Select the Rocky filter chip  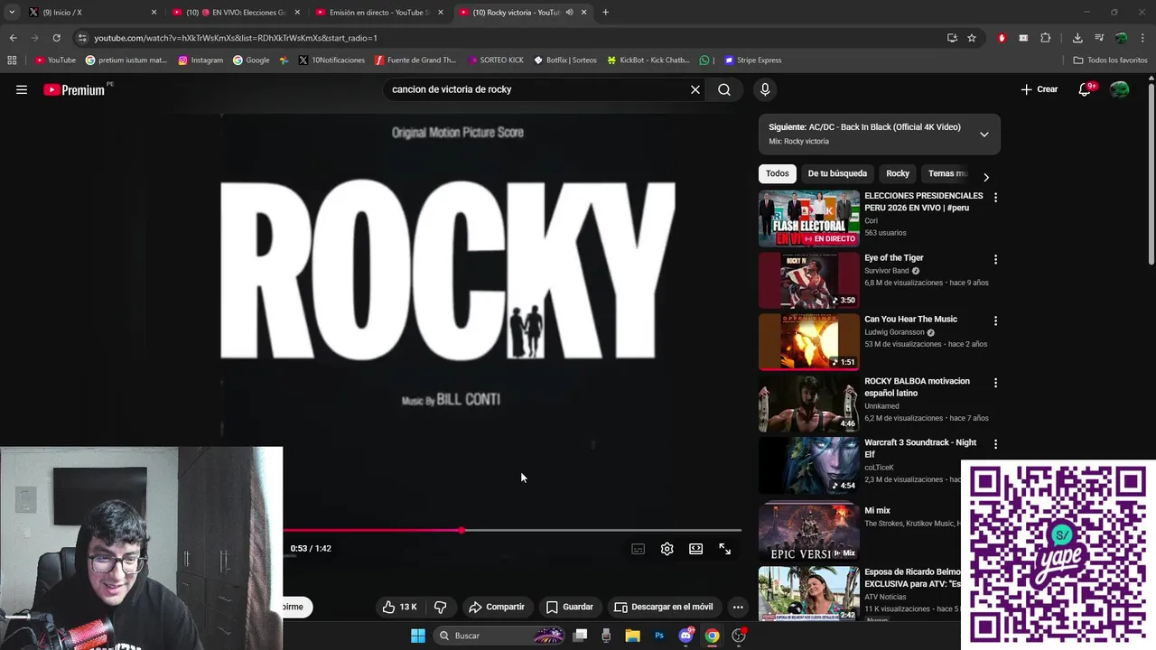click(898, 173)
